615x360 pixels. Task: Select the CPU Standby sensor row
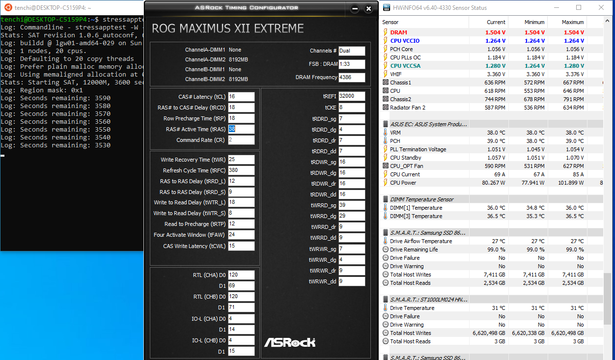click(x=492, y=158)
